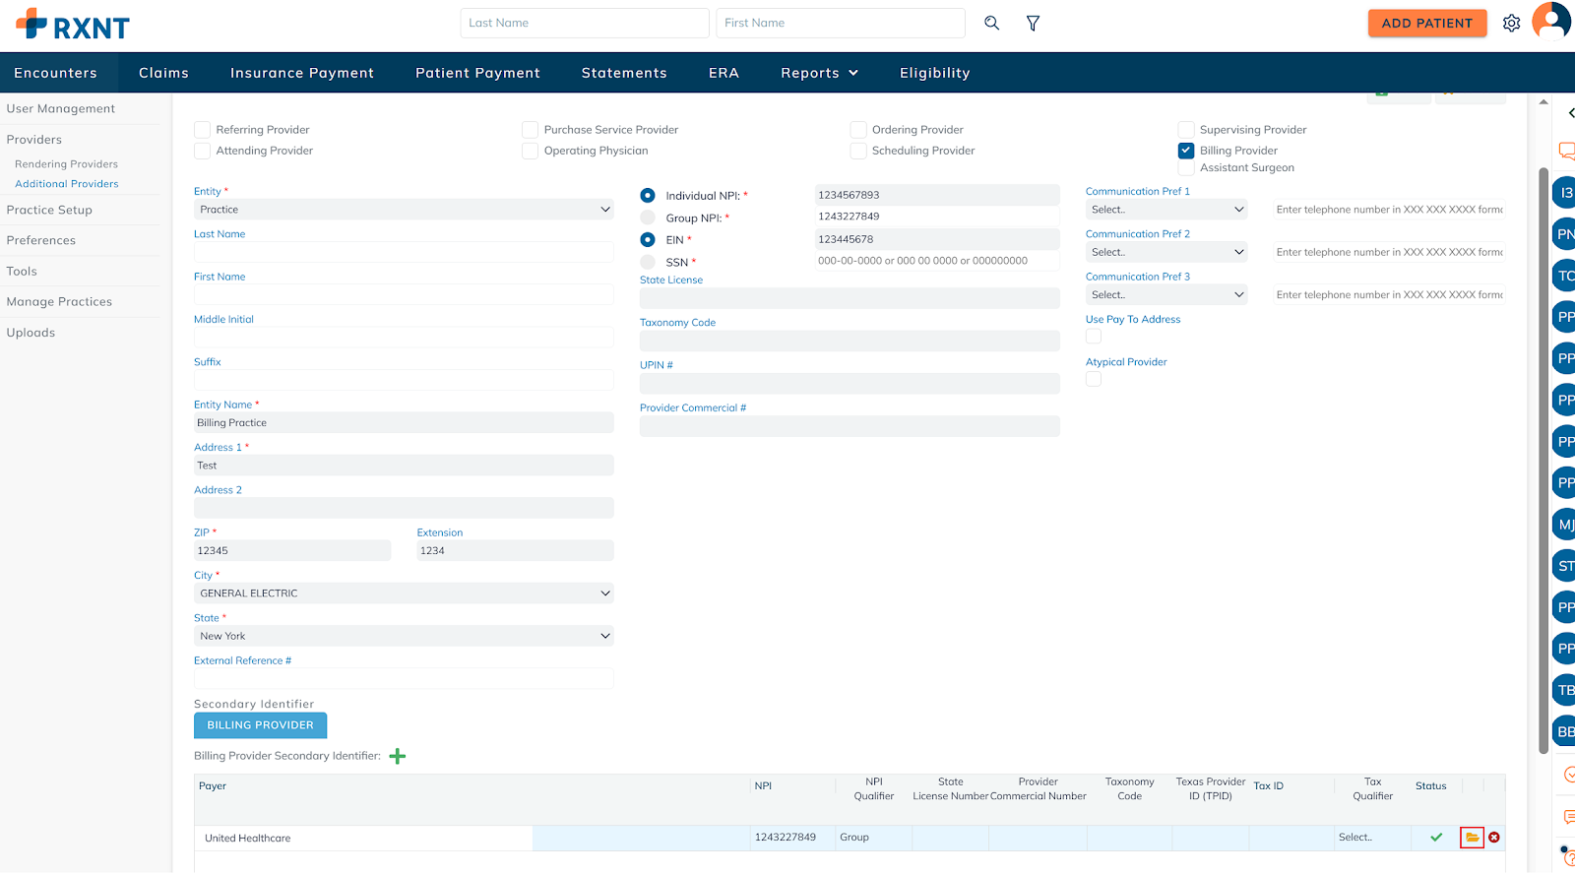Open the patient filter funnel icon
This screenshot has height=874, width=1575.
point(1033,23)
